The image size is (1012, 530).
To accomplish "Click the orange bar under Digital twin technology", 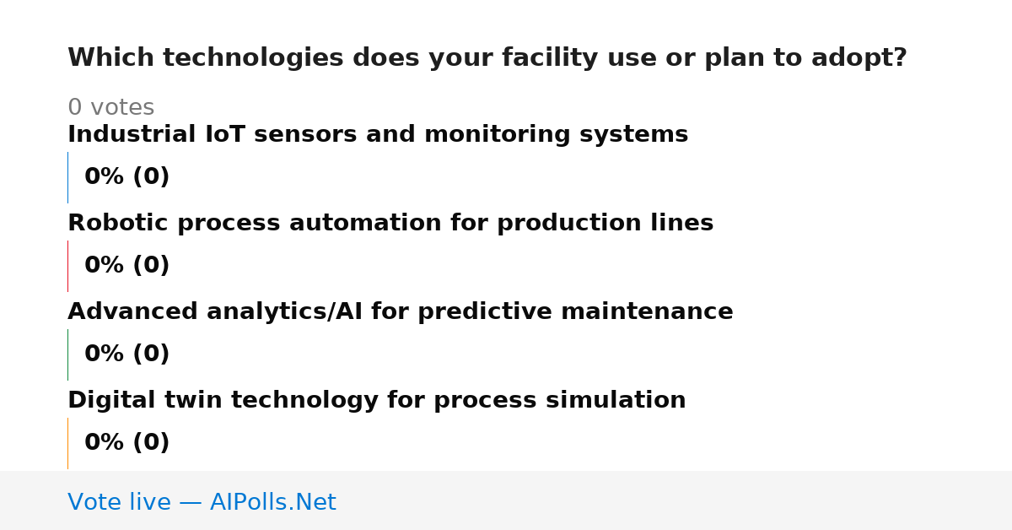I will (68, 443).
